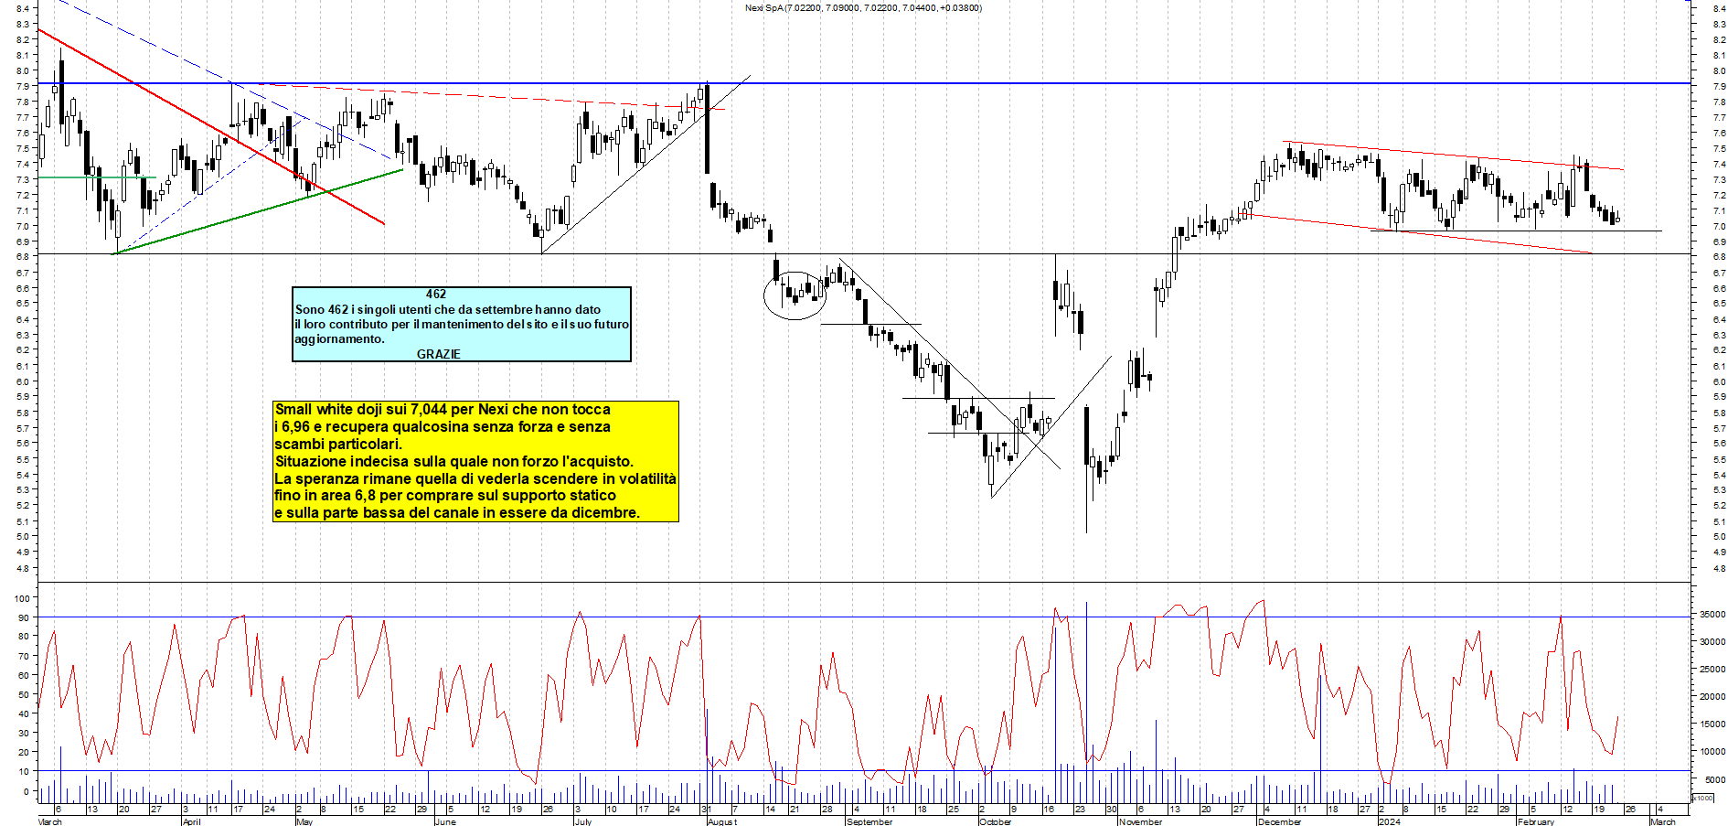Click the 5000 volume scale value
The width and height of the screenshot is (1728, 826).
1715,780
